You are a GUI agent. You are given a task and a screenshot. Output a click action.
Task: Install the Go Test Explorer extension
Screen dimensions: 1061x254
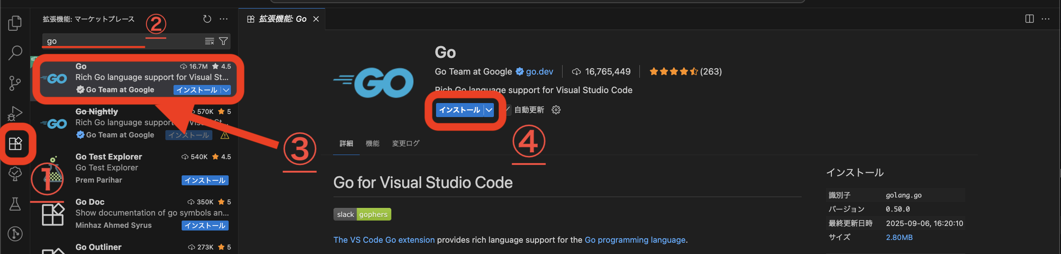point(205,180)
